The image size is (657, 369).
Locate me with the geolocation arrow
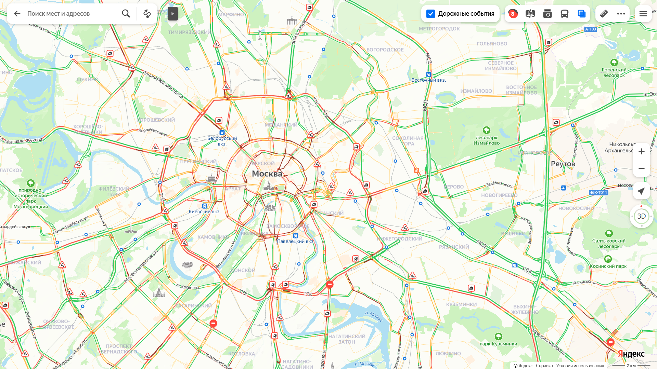(641, 191)
